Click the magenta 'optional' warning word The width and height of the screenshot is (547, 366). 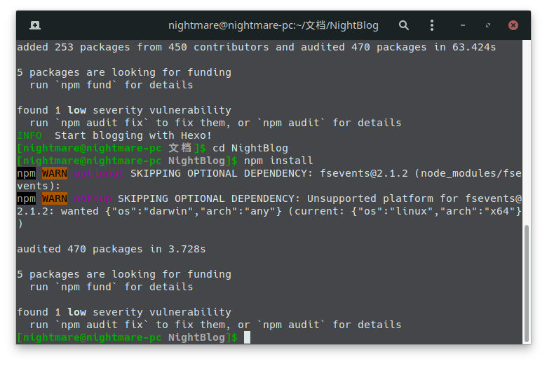[98, 173]
